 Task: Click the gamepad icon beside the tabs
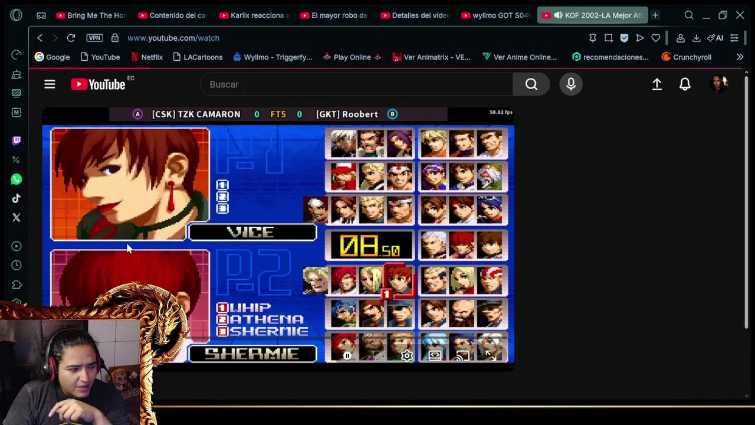[41, 15]
